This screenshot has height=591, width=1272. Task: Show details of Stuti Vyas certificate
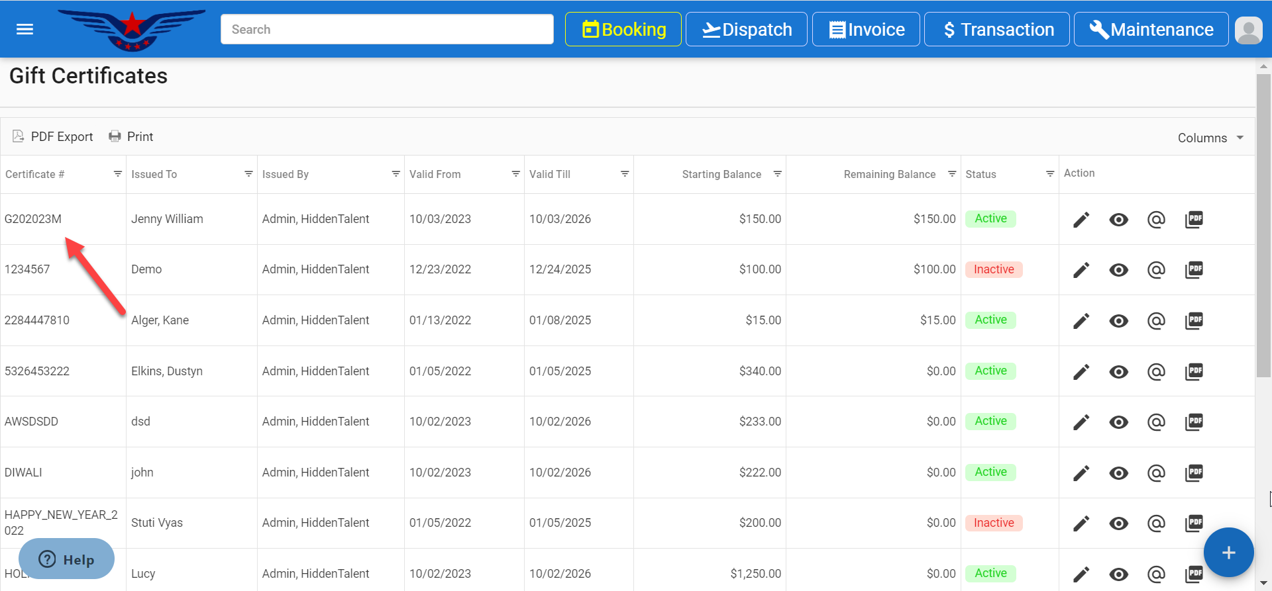click(1119, 523)
